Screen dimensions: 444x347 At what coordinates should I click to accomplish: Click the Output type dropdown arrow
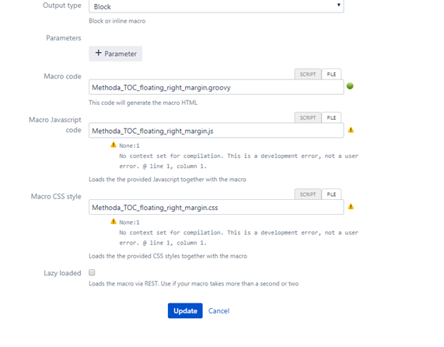pyautogui.click(x=339, y=5)
